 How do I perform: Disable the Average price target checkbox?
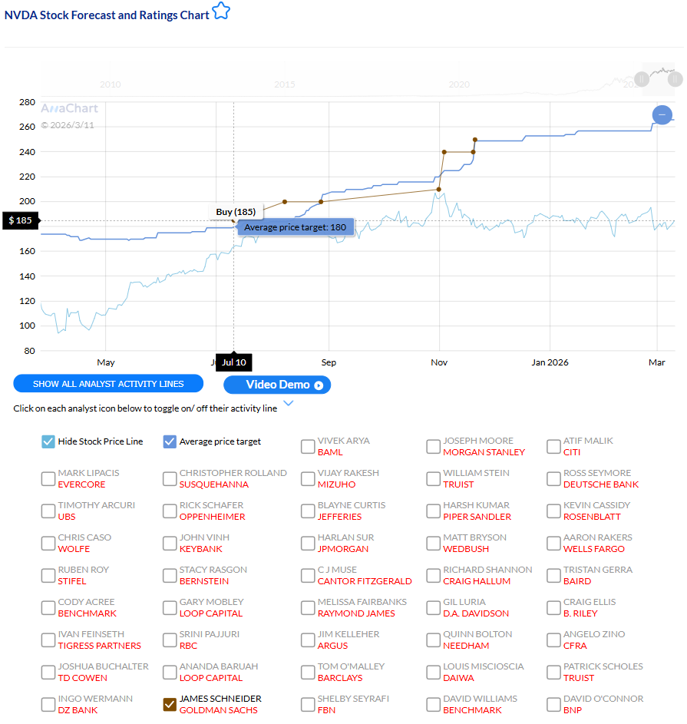tap(168, 441)
